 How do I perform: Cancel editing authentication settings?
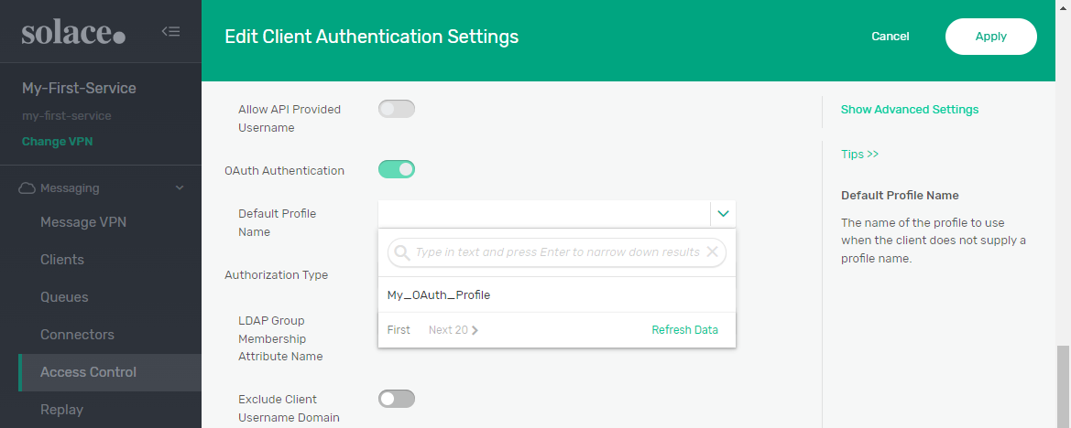click(x=890, y=37)
